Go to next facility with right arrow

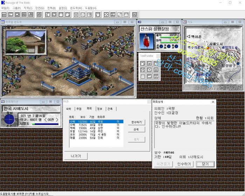[57, 120]
